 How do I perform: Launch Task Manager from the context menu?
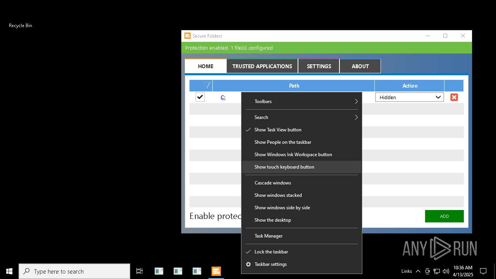[301, 236]
